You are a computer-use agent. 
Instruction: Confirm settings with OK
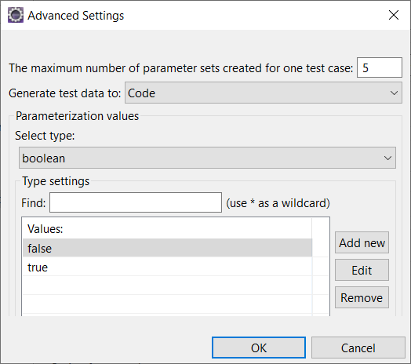click(259, 348)
